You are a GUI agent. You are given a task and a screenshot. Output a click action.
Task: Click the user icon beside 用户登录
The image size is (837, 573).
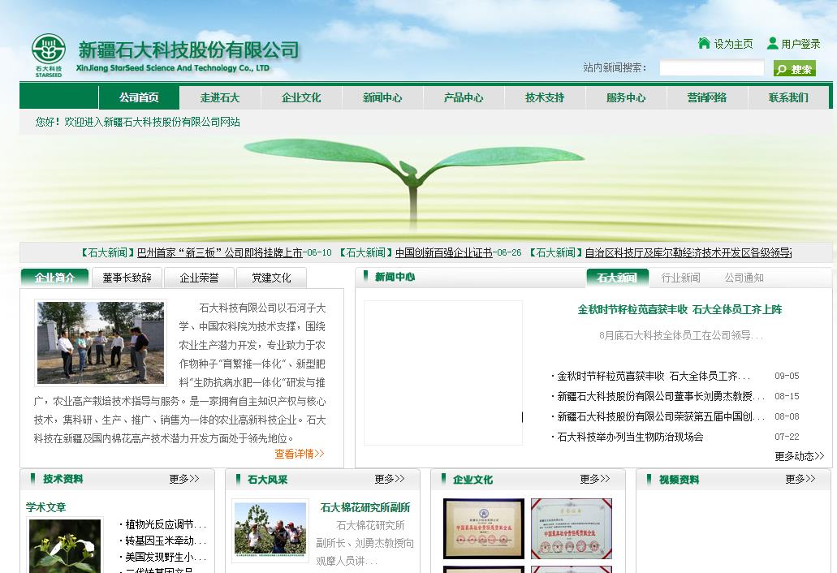(772, 43)
